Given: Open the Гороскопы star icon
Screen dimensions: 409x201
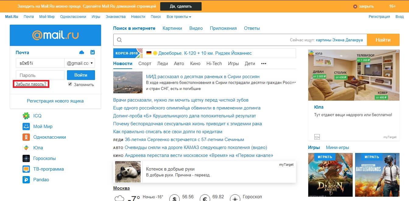Looking at the screenshot, I should (26, 158).
